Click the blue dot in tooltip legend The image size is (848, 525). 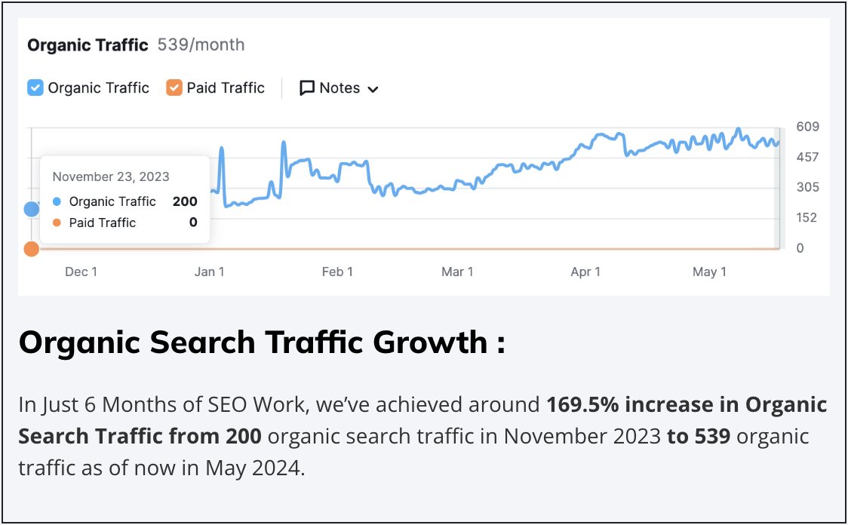pyautogui.click(x=57, y=202)
